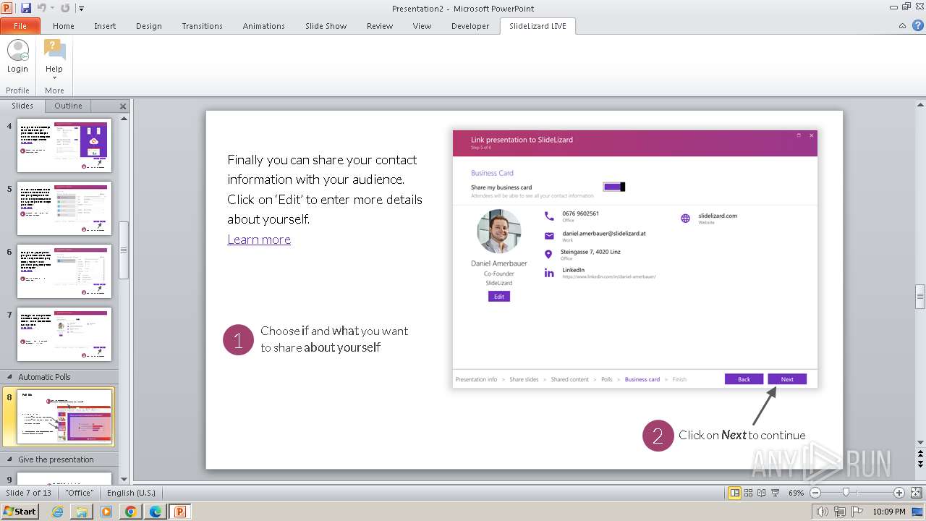The width and height of the screenshot is (926, 521).
Task: Click the "Office" theme status bar entry
Action: tap(80, 493)
